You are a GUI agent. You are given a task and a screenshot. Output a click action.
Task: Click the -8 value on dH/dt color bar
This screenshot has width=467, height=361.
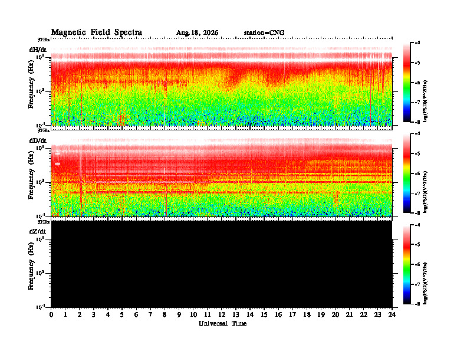[x=418, y=122]
